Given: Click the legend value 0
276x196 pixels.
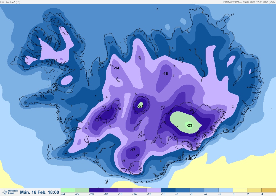Looking at the screenshot, I should (233, 194).
